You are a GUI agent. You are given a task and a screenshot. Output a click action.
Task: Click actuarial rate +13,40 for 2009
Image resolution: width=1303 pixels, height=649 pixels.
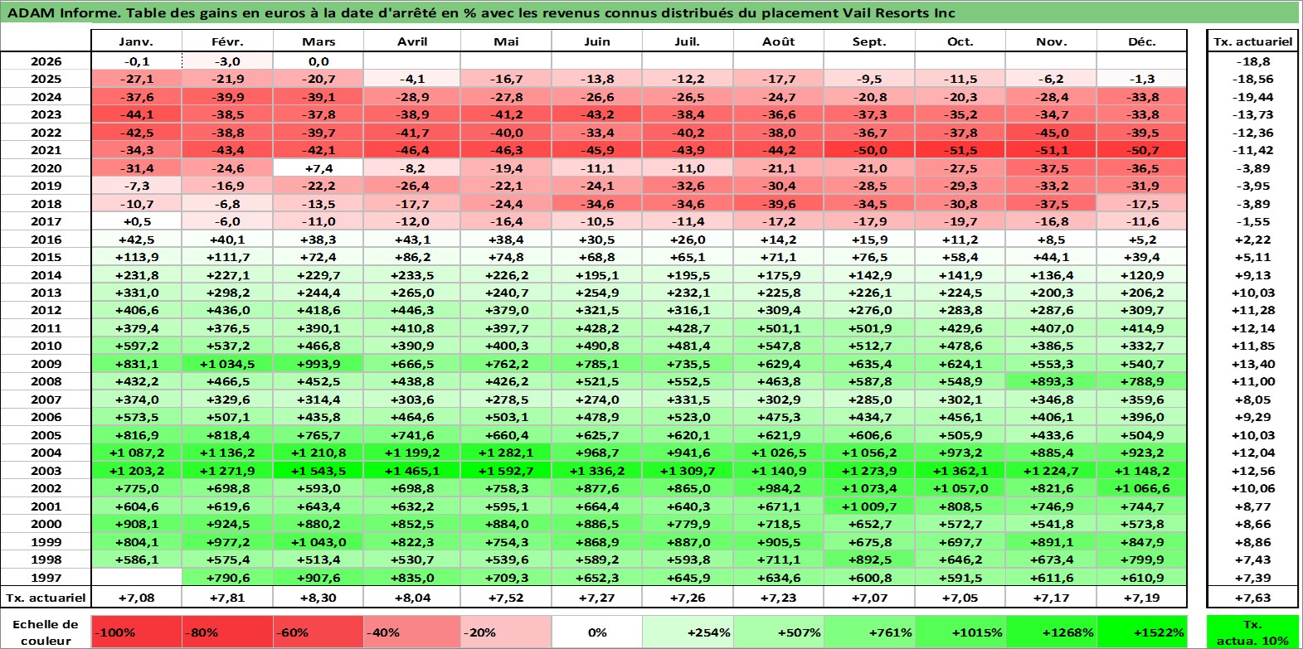(x=1252, y=364)
